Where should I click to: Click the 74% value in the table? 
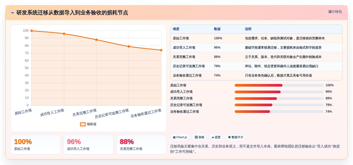(217, 75)
